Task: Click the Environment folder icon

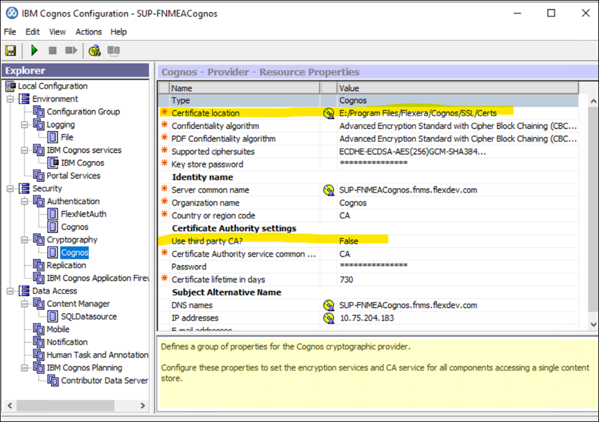Action: [x=24, y=99]
